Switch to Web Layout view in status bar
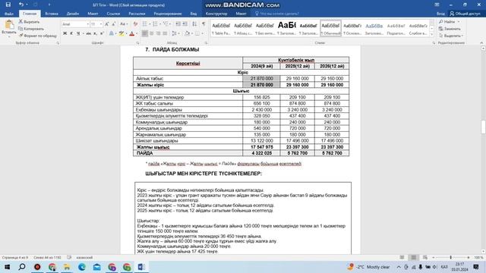The image size is (486, 273). tap(425, 257)
